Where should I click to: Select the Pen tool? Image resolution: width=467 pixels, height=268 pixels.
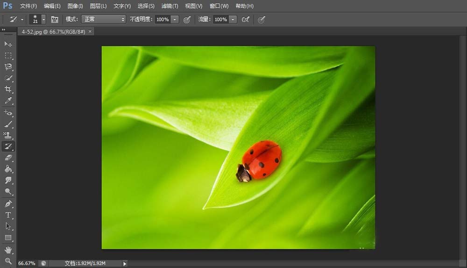pyautogui.click(x=8, y=204)
